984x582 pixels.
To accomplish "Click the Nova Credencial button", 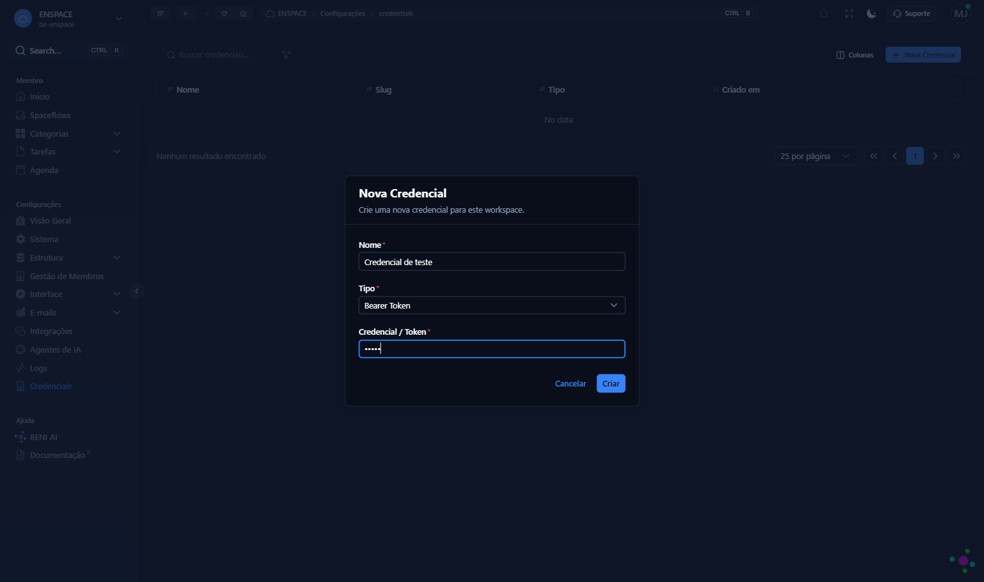I will click(x=923, y=55).
